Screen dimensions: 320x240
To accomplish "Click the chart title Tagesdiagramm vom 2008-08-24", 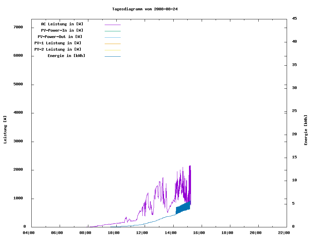I will tap(145, 9).
